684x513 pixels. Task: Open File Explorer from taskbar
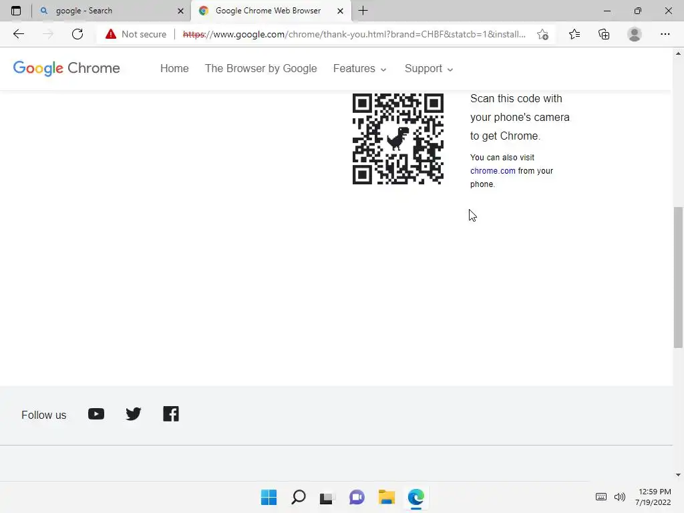pos(387,497)
